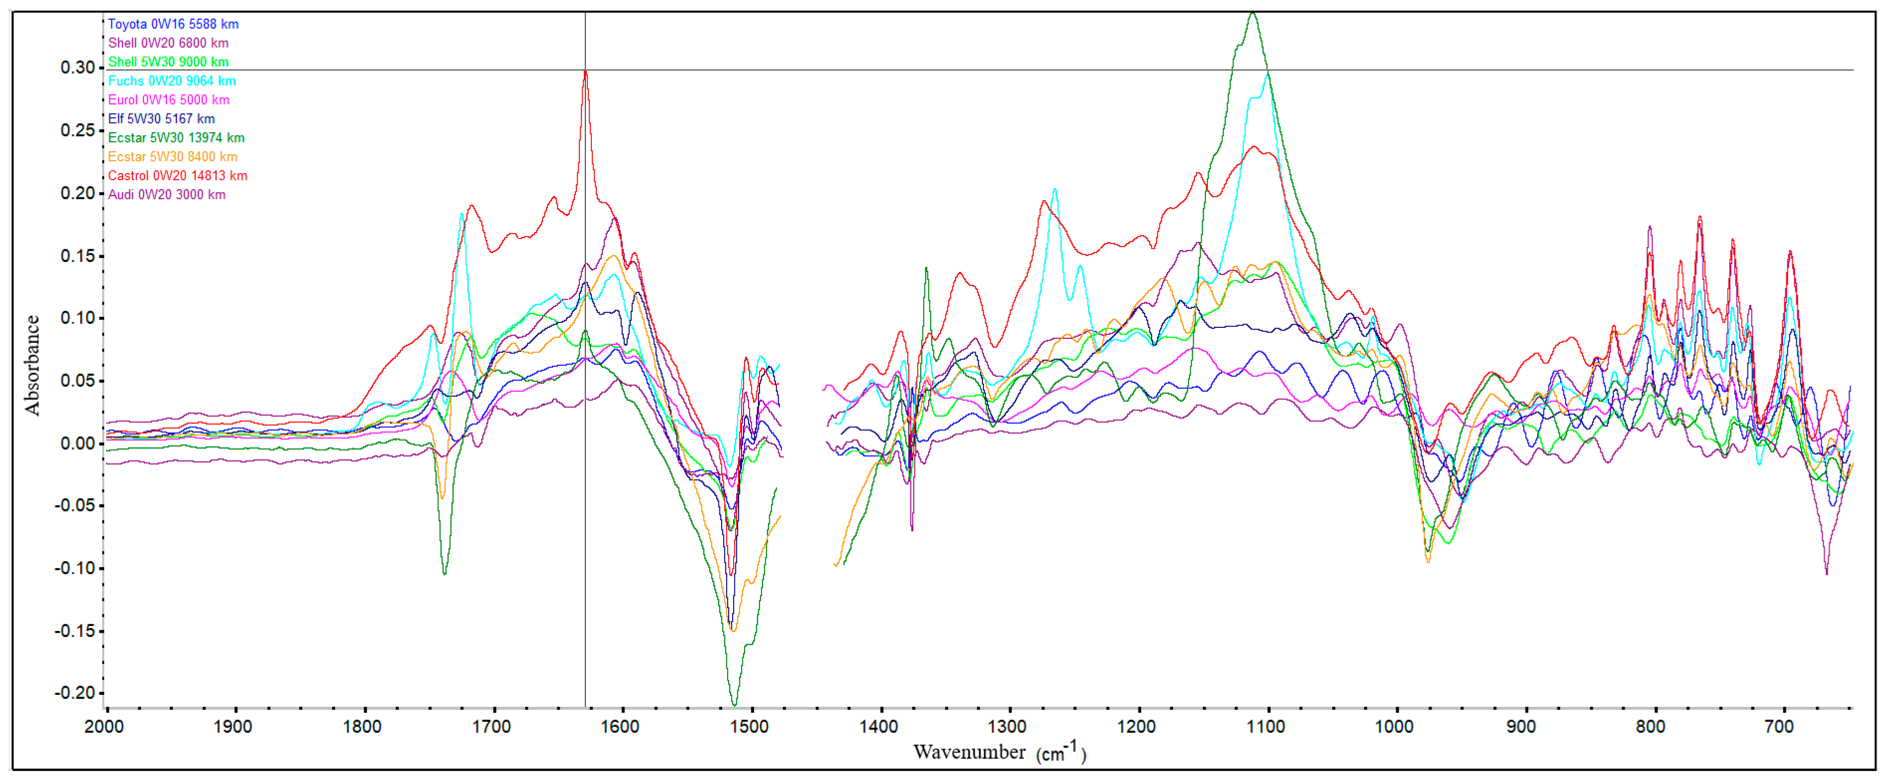This screenshot has width=1887, height=781.
Task: Select the Ecstar 5W30 8400 km legend label
Action: [172, 157]
